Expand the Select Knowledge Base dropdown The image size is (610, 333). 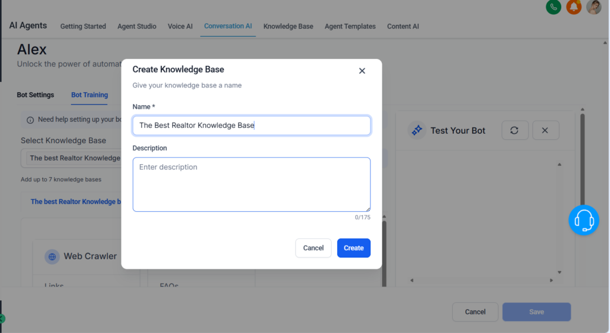(71, 158)
